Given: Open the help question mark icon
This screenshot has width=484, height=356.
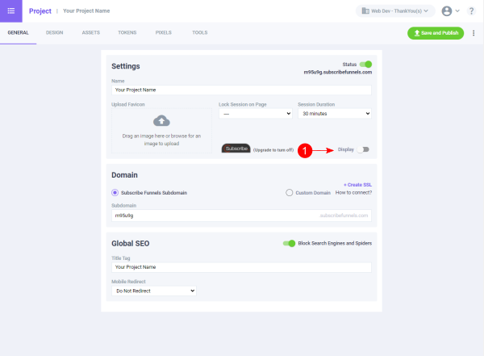Looking at the screenshot, I should [x=471, y=11].
